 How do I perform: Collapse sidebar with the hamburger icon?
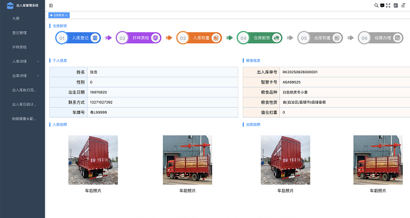51,5
